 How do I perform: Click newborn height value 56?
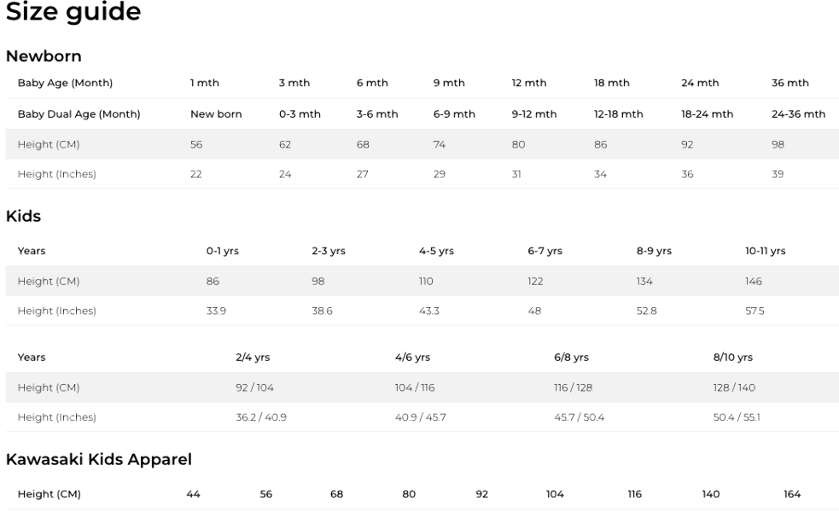click(x=196, y=144)
